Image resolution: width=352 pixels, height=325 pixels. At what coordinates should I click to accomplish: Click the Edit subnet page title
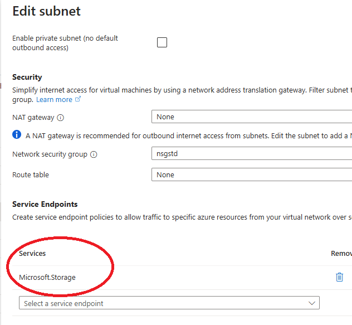tap(46, 11)
